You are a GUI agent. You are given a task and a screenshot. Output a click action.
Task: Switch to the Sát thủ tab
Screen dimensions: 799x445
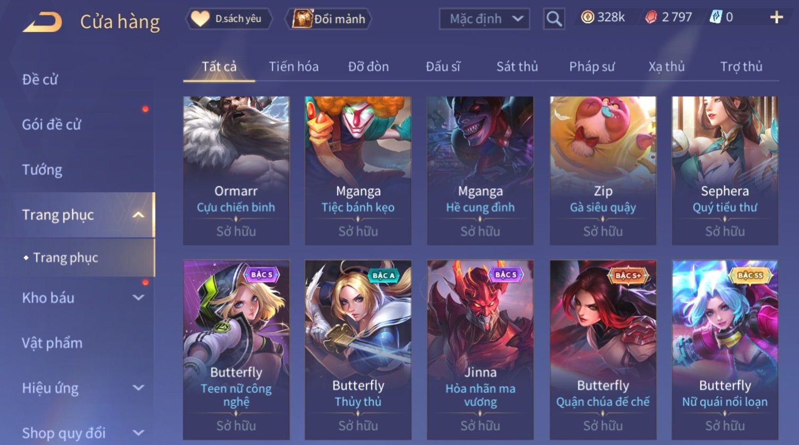coord(517,67)
